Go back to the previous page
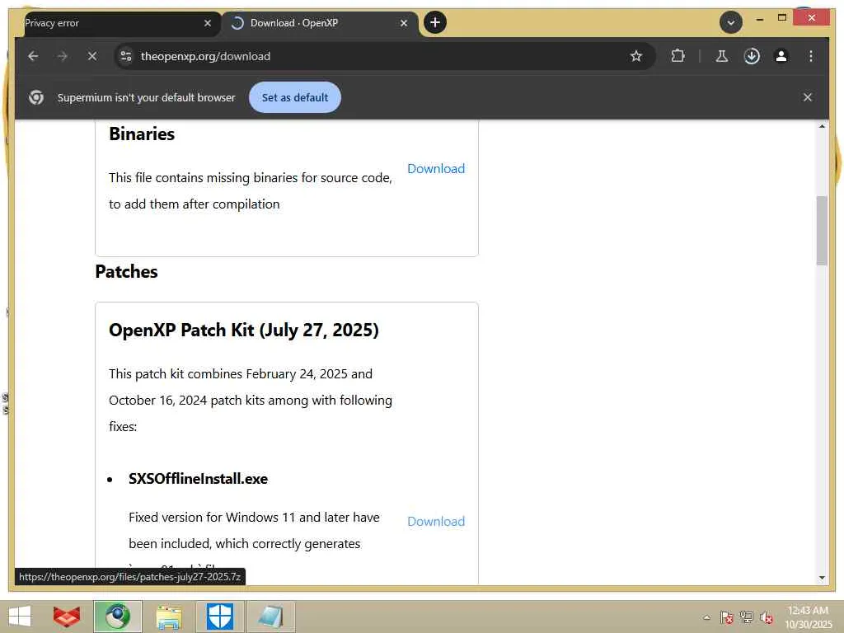Viewport: 844px width, 633px height. (33, 56)
